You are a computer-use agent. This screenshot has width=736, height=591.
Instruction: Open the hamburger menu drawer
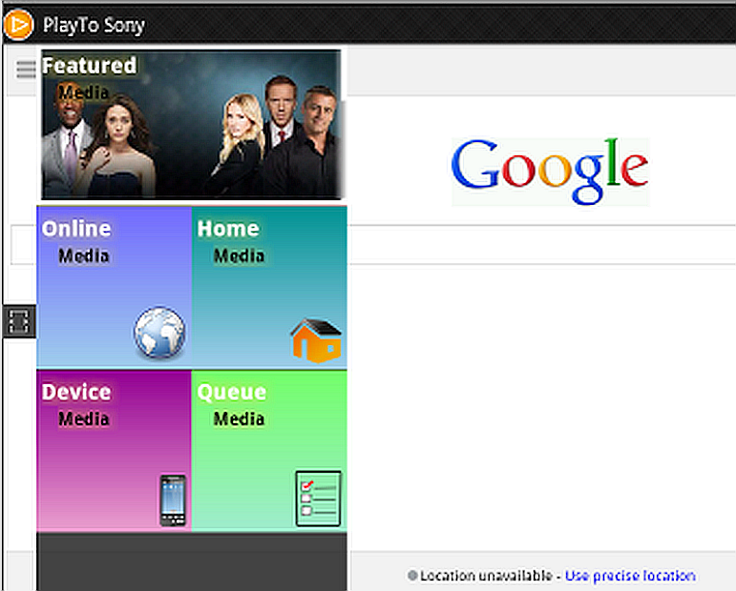[26, 70]
